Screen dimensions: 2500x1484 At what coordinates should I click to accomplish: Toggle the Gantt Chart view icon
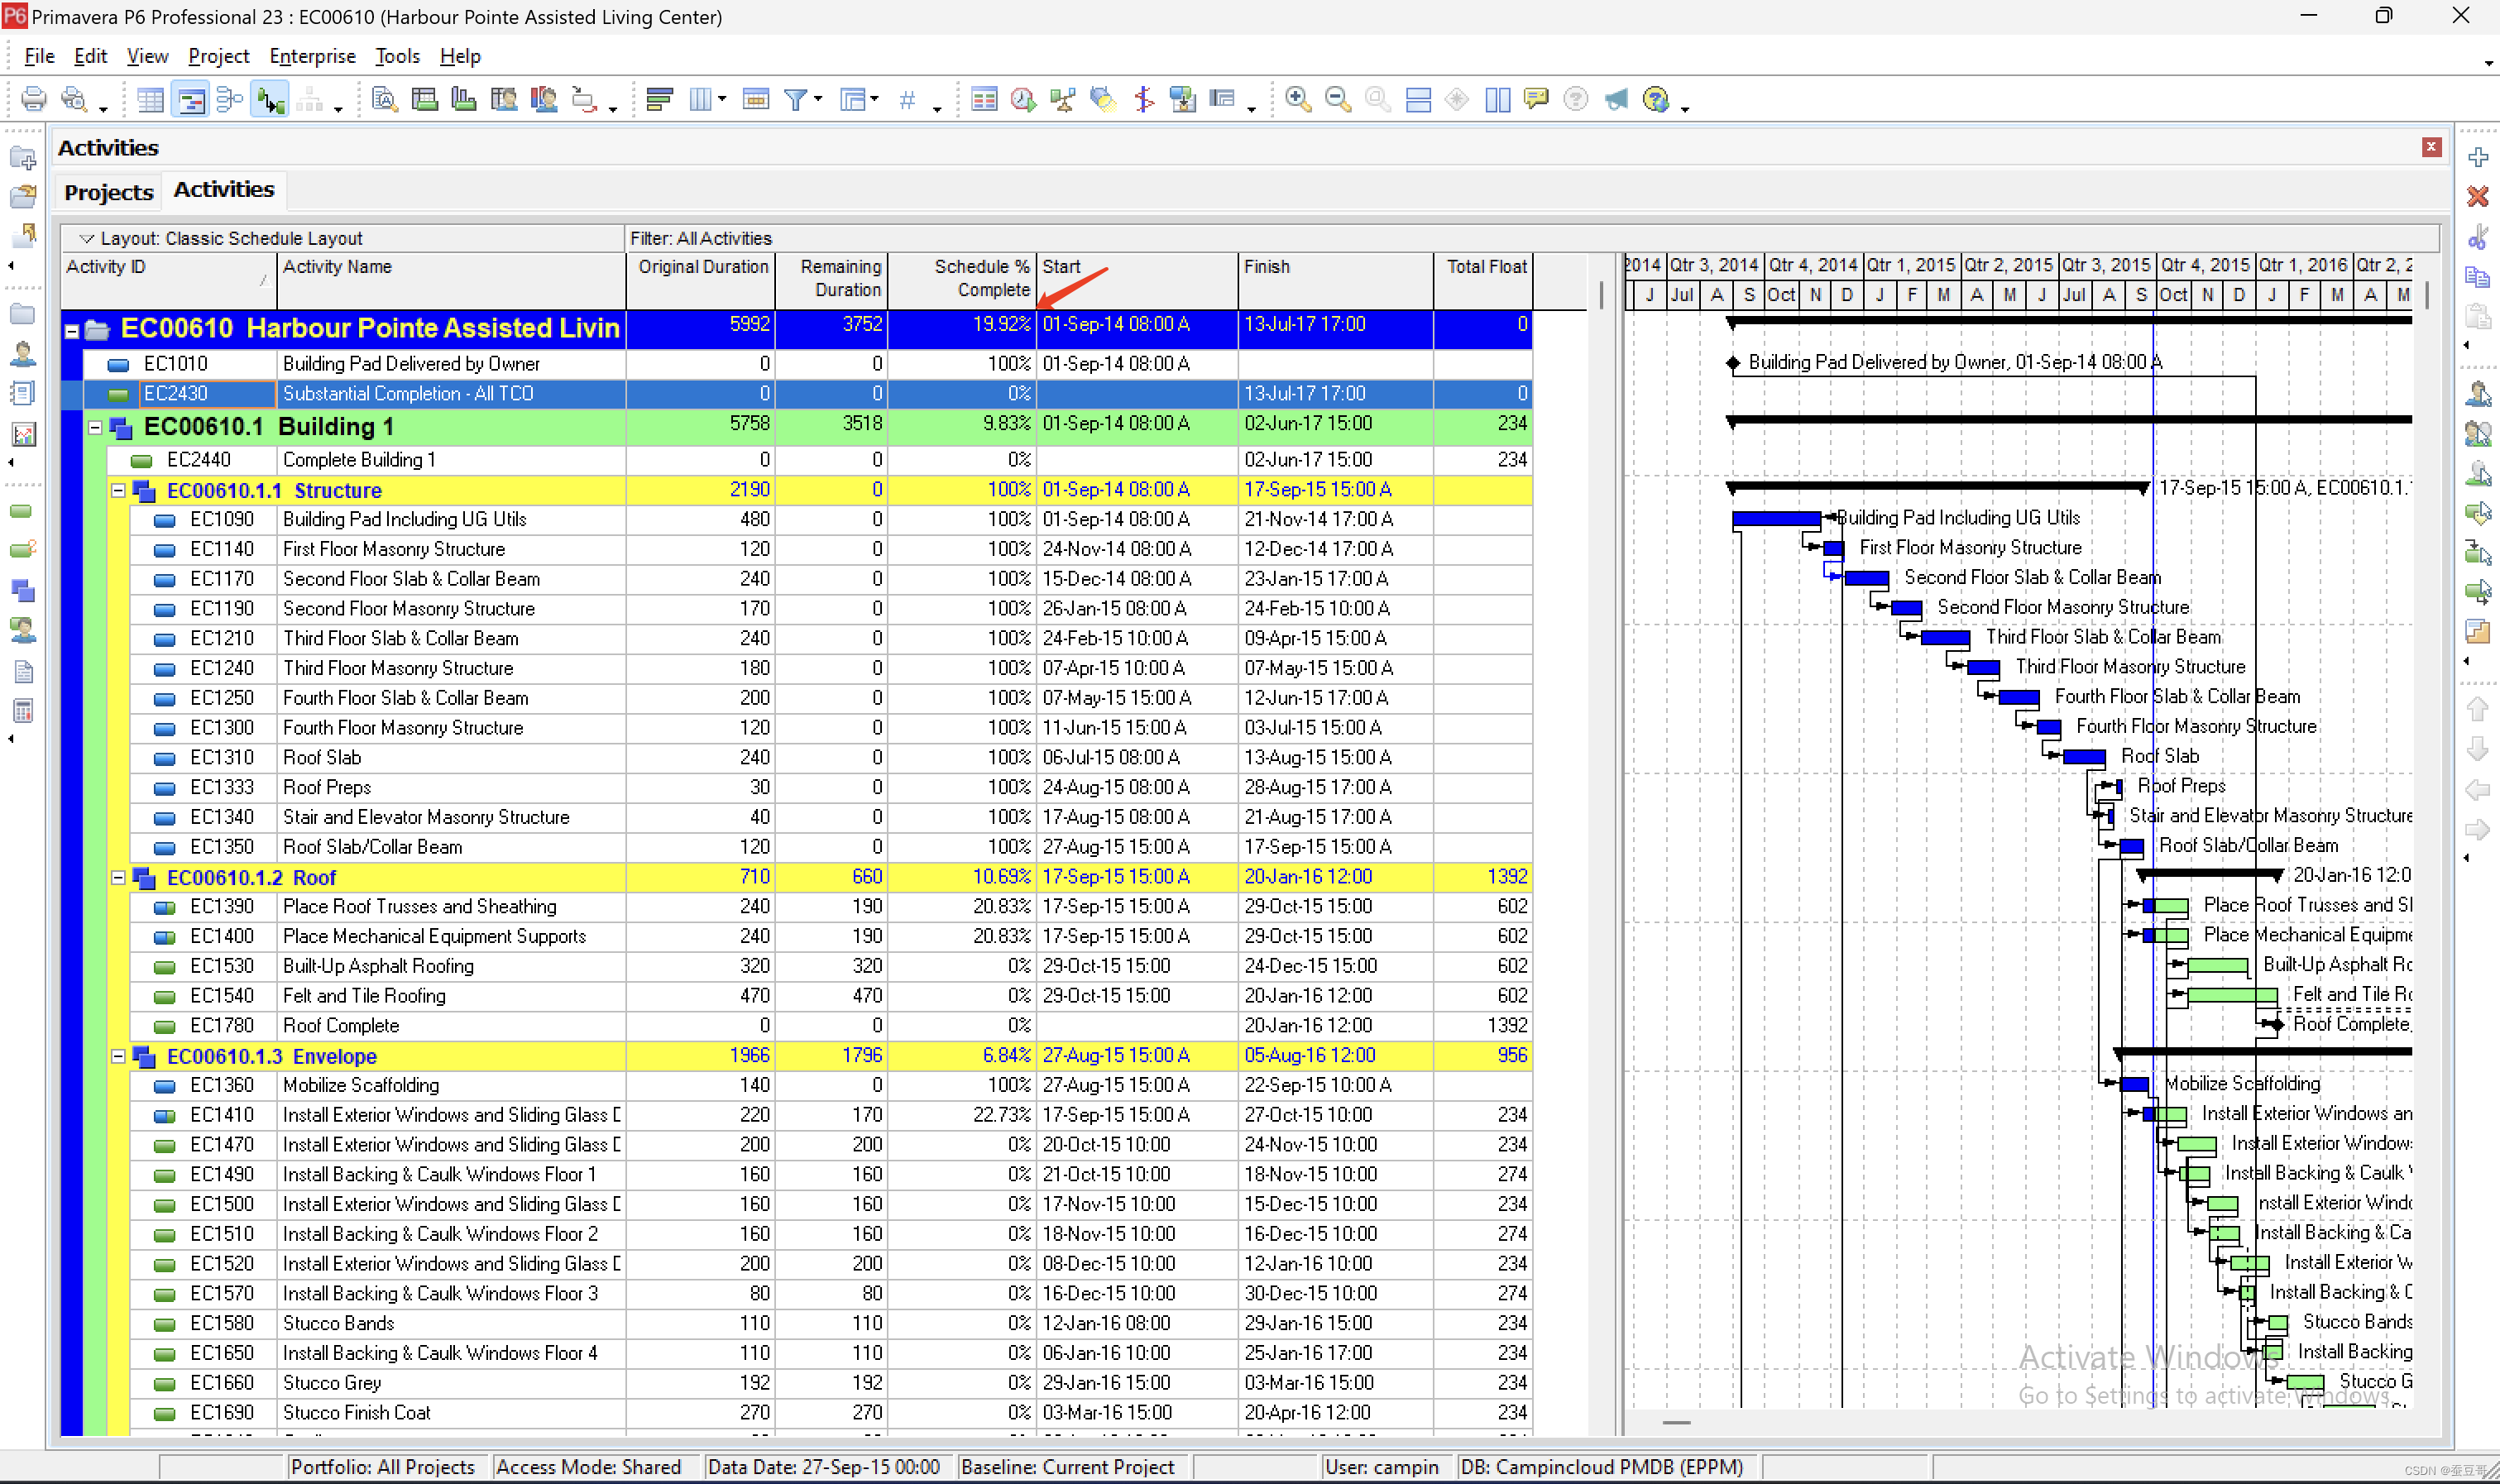point(190,99)
